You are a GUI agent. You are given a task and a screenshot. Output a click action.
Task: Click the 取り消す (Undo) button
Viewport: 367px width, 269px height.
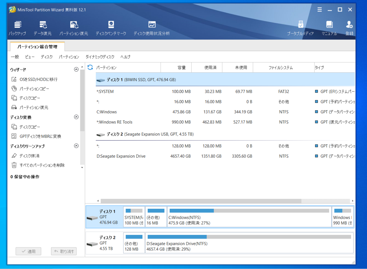click(64, 252)
